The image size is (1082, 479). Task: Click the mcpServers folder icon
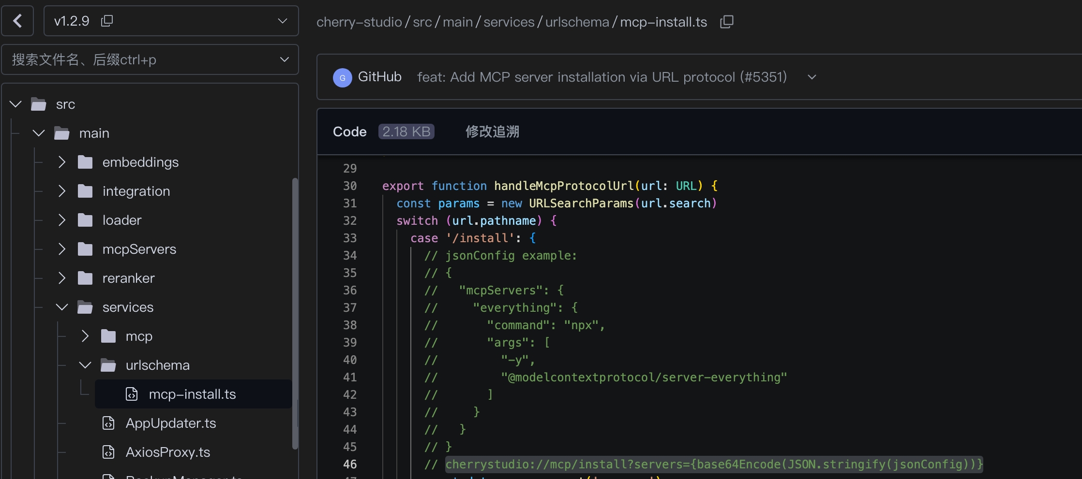point(85,249)
